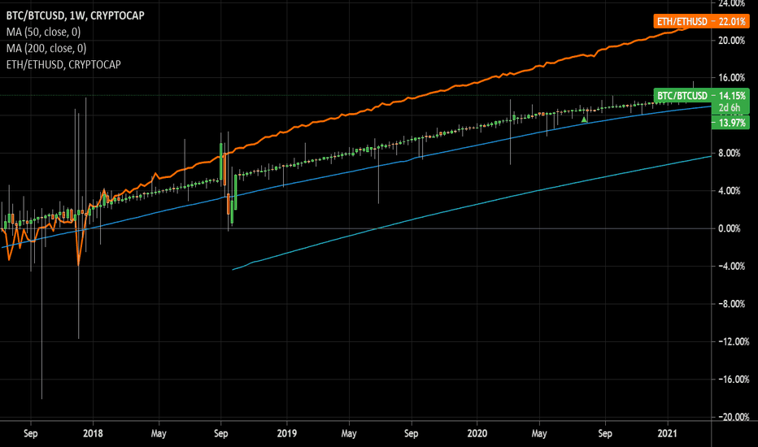Click the green triangle marker on the chart
The height and width of the screenshot is (447, 758).
click(584, 119)
